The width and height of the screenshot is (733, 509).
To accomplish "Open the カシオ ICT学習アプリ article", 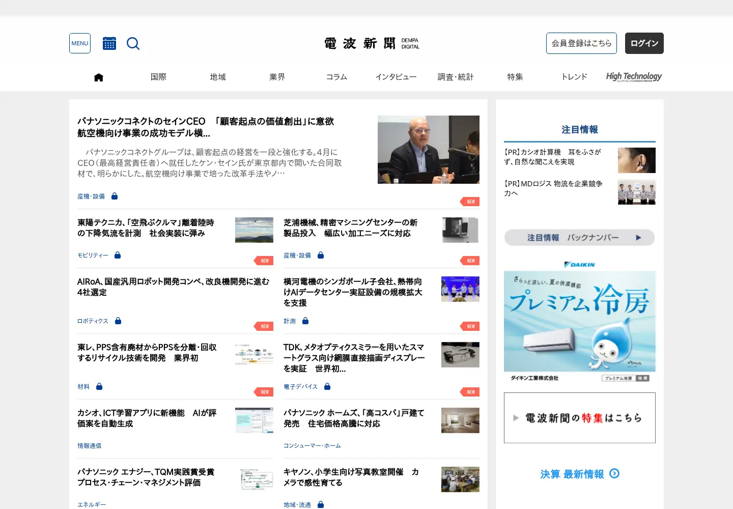I will (147, 418).
